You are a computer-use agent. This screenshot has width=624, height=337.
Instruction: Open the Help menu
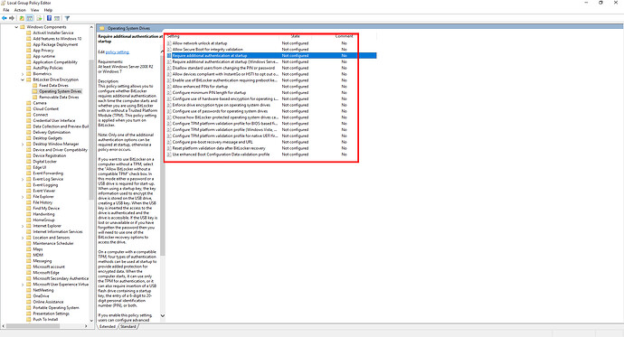click(48, 10)
